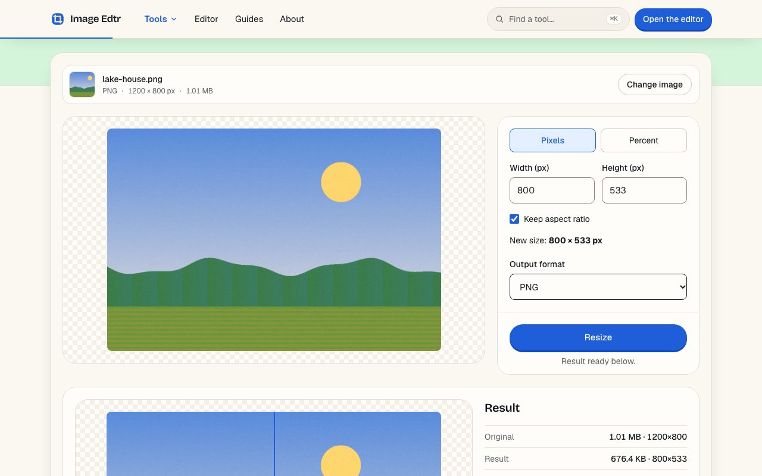Switch to Percent mode
This screenshot has height=476, width=762.
pyautogui.click(x=644, y=140)
